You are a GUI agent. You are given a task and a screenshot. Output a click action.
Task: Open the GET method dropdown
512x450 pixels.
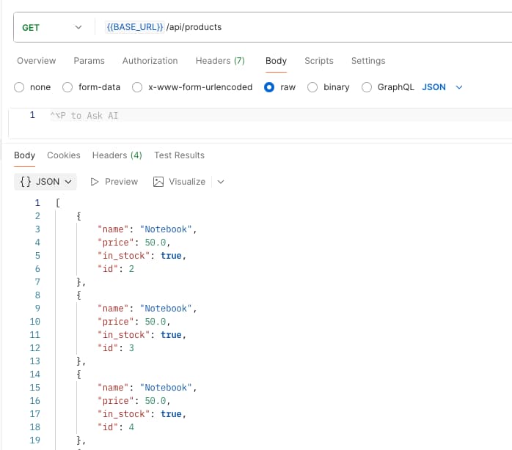click(x=50, y=28)
